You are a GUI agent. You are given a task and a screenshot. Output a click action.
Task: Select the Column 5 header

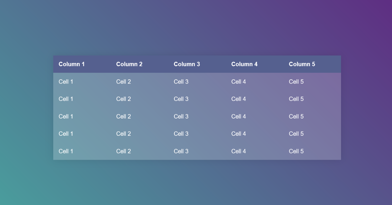click(x=302, y=64)
